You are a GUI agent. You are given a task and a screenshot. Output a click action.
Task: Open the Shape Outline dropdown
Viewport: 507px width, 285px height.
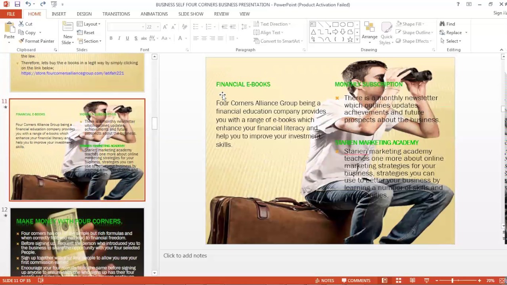coord(414,32)
